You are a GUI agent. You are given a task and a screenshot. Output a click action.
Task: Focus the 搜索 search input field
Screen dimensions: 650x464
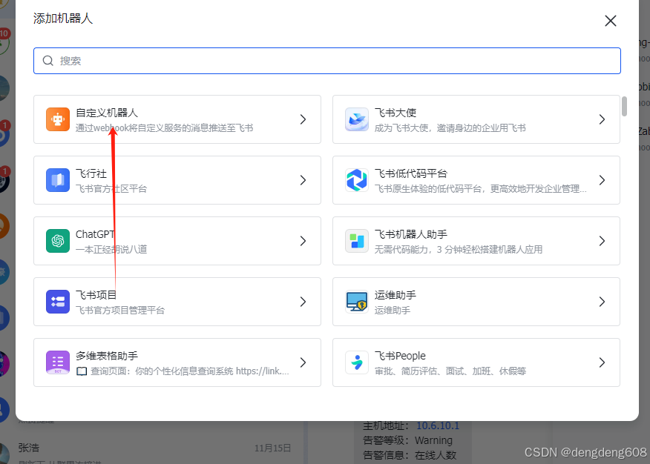click(327, 61)
